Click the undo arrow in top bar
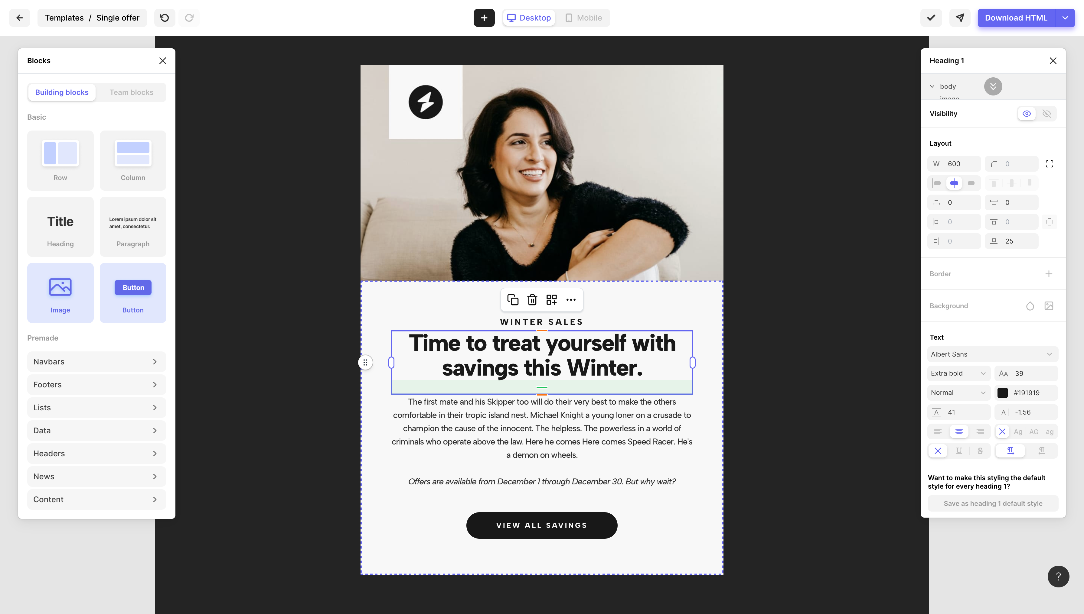1084x614 pixels. click(165, 18)
